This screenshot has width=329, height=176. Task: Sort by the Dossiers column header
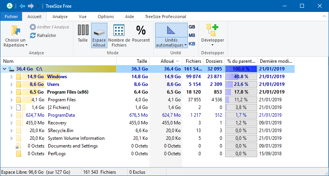click(214, 61)
